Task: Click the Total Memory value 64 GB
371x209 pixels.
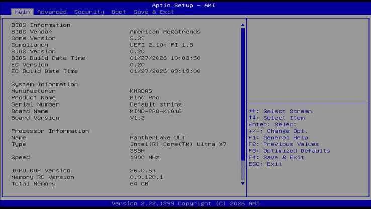Action: click(139, 184)
